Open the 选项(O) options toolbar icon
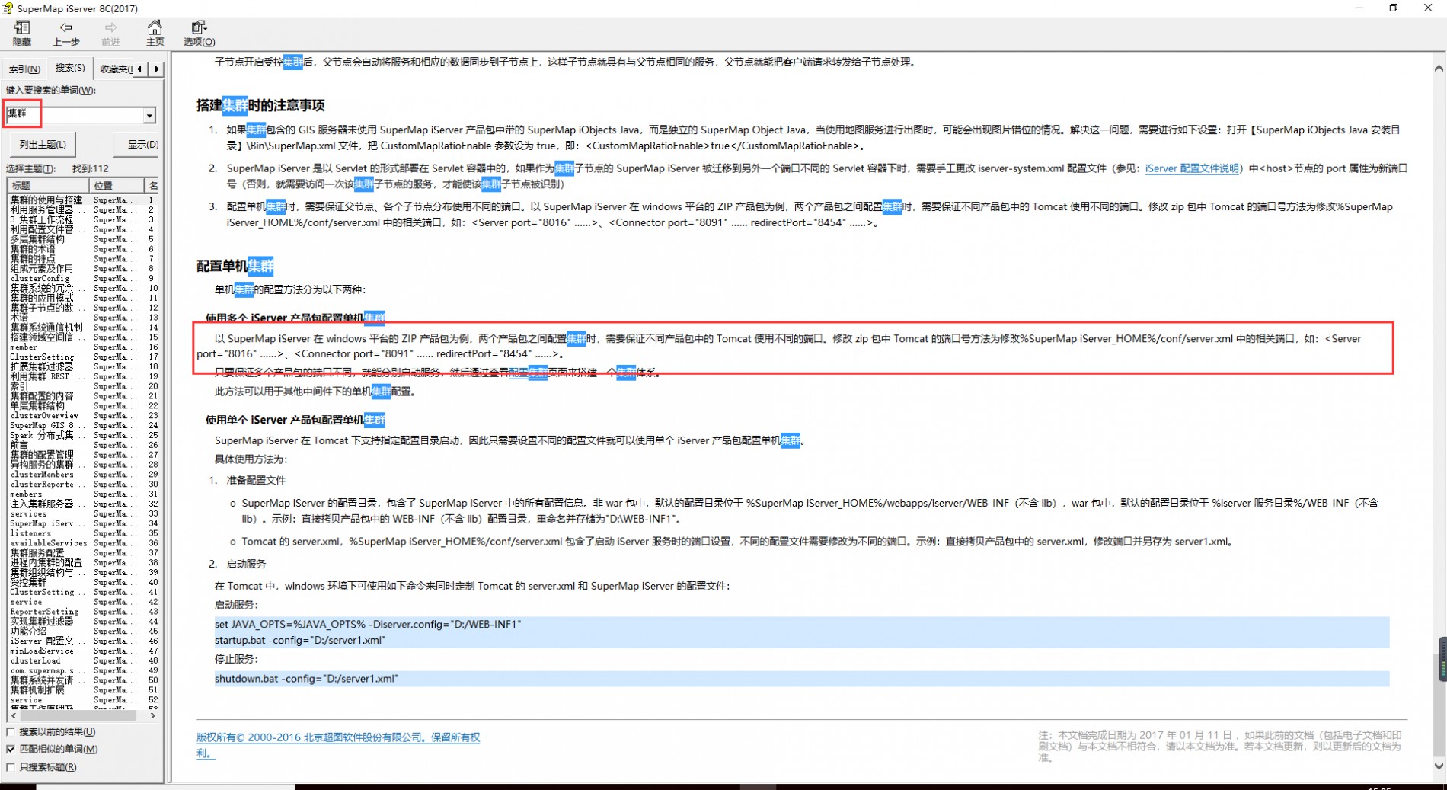The width and height of the screenshot is (1447, 790). click(x=199, y=34)
